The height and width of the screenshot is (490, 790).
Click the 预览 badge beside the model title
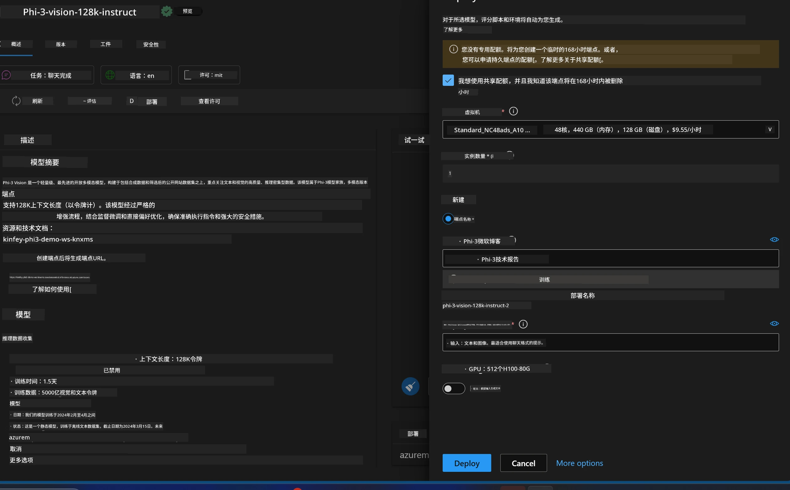pyautogui.click(x=188, y=11)
